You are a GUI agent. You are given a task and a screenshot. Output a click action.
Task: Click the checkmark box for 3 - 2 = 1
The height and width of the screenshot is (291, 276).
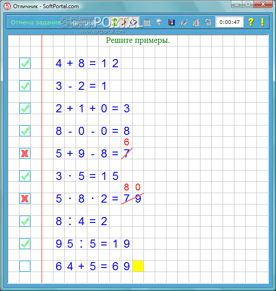coord(25,86)
